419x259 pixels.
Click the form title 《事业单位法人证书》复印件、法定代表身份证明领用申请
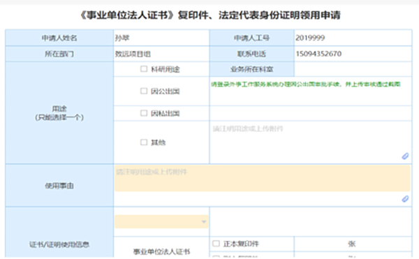pos(210,15)
